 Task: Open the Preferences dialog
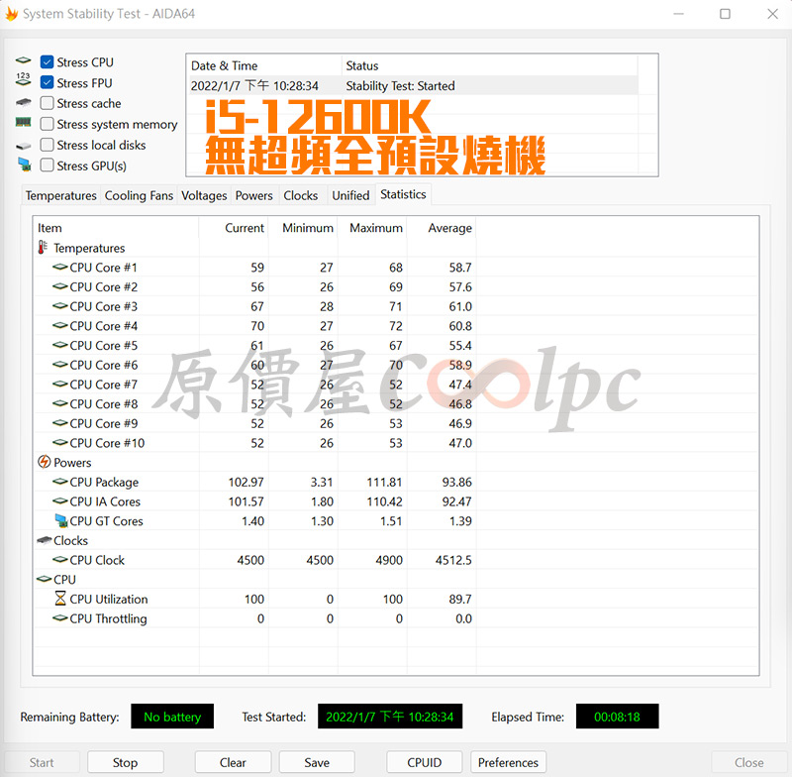click(508, 762)
